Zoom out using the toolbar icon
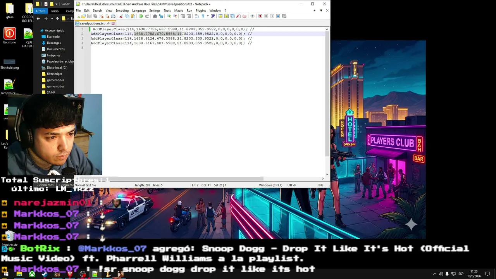The image size is (496, 279). point(175,16)
